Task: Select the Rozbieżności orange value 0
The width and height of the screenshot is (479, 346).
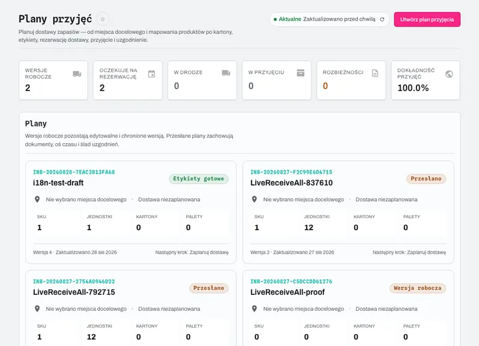Action: pyautogui.click(x=325, y=86)
